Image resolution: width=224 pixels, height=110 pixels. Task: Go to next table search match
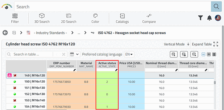pos(60,54)
